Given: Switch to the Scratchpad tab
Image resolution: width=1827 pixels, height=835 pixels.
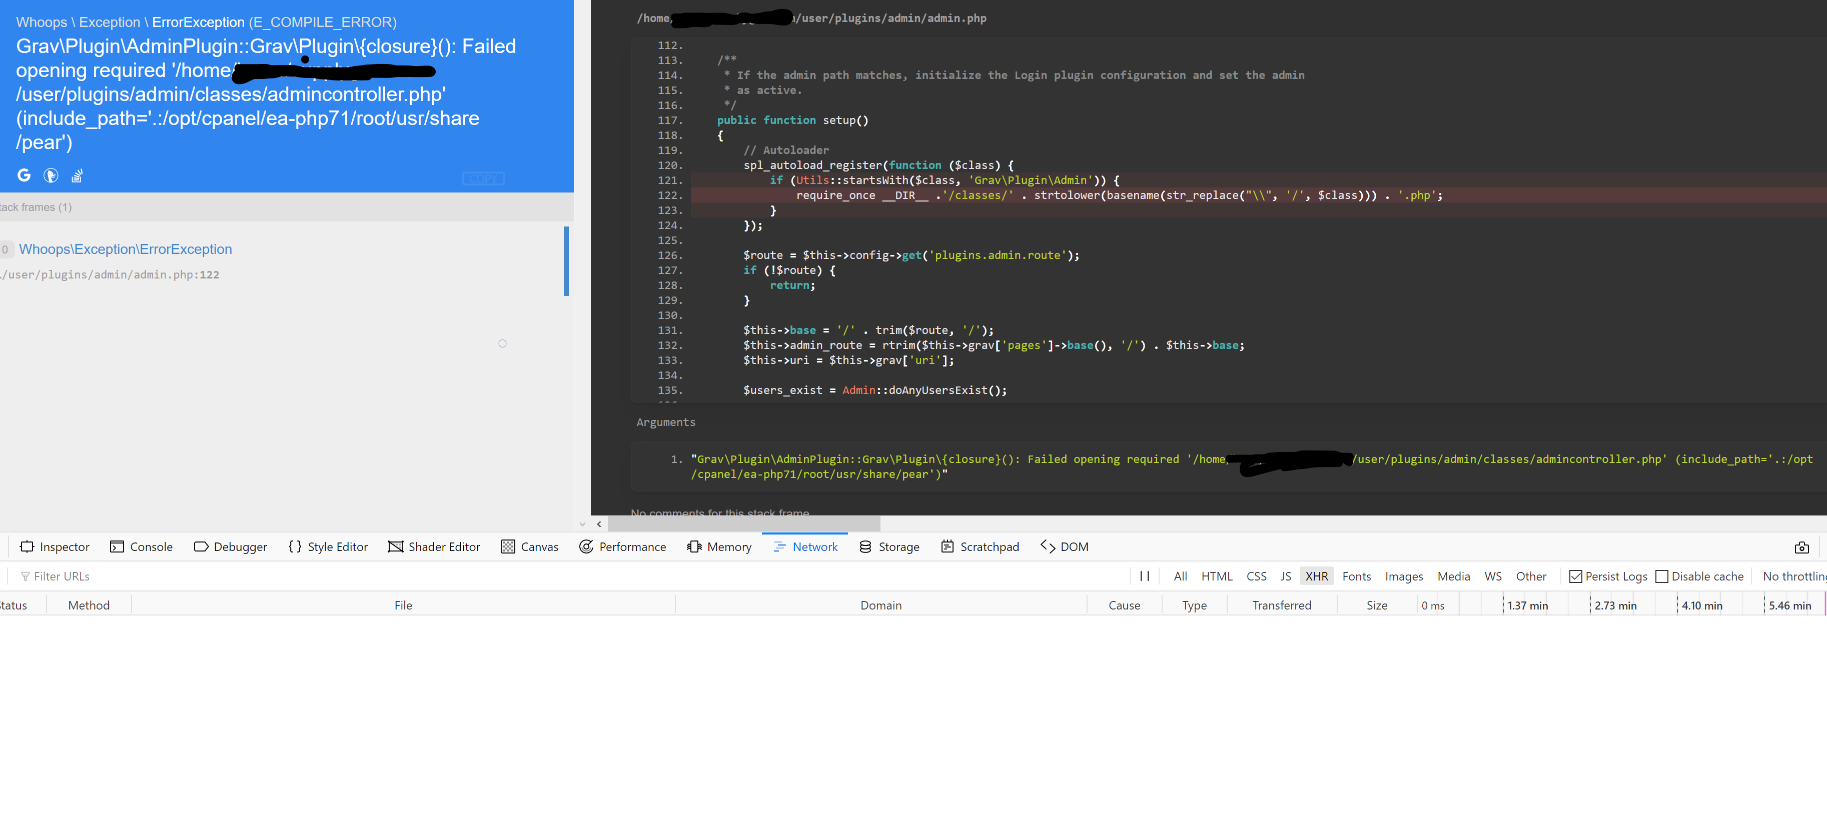Looking at the screenshot, I should pos(980,546).
